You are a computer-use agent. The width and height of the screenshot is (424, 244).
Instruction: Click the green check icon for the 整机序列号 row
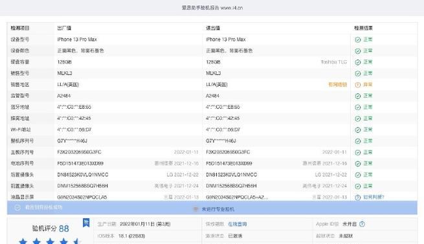tap(358, 141)
